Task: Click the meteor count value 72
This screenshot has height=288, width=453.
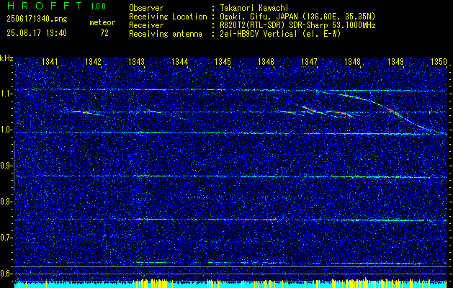Action: click(104, 33)
